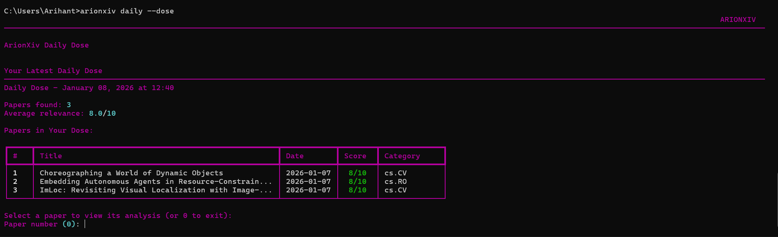Click the cs.CV category of ImLoc paper
The height and width of the screenshot is (237, 778).
pos(396,190)
